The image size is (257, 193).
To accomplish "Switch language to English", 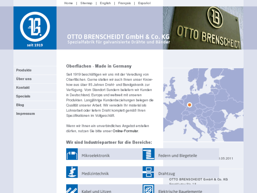I will click(105, 3).
